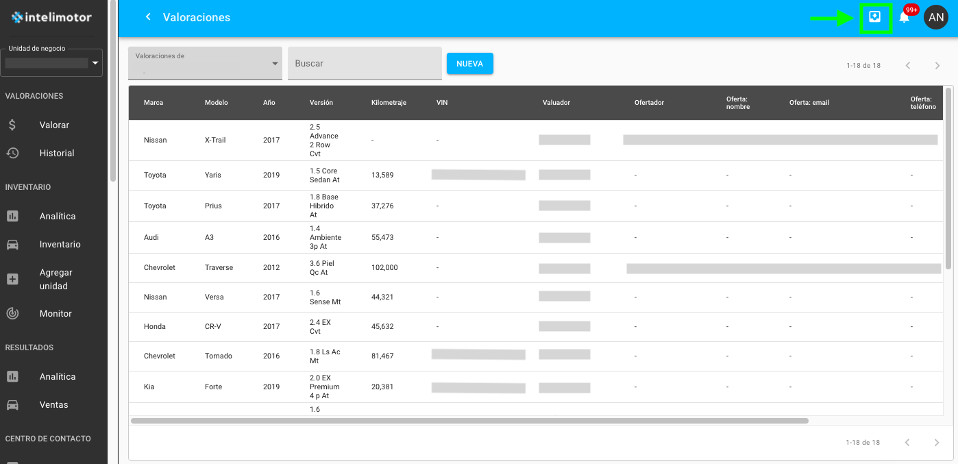
Task: Click the VIN column header
Action: click(x=442, y=103)
